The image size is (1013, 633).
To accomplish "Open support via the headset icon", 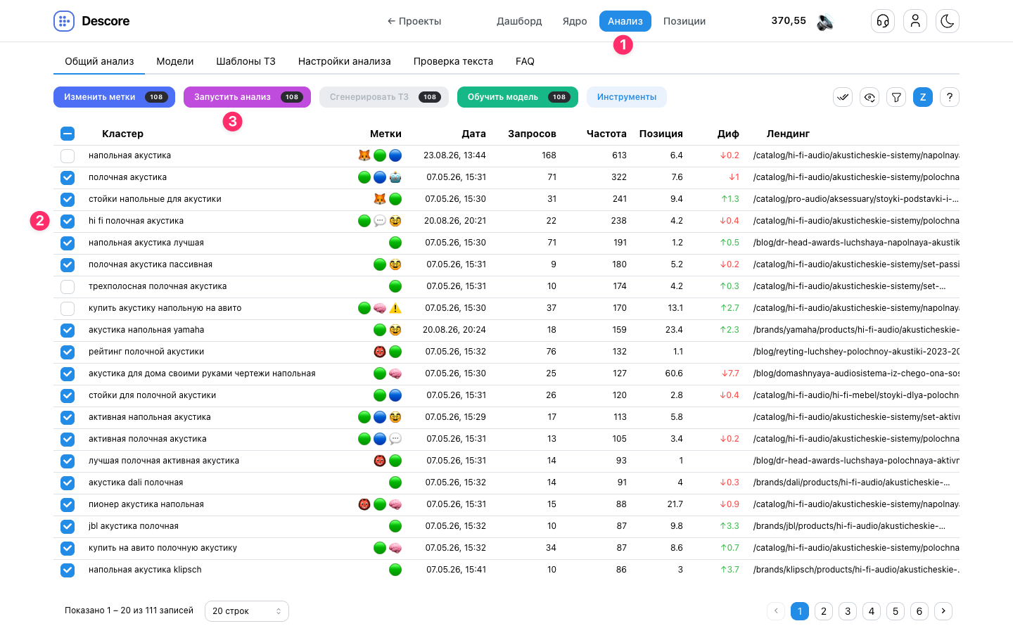I will [883, 21].
